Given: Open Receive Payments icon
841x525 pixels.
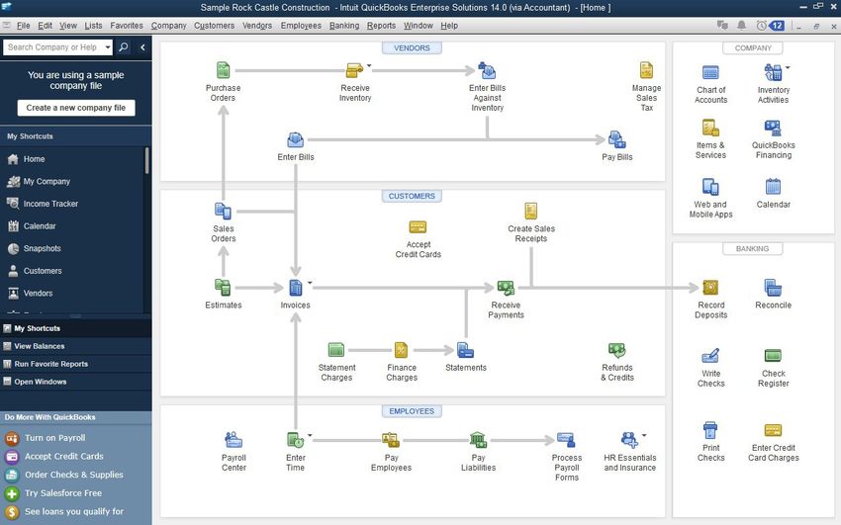Looking at the screenshot, I should pyautogui.click(x=506, y=288).
